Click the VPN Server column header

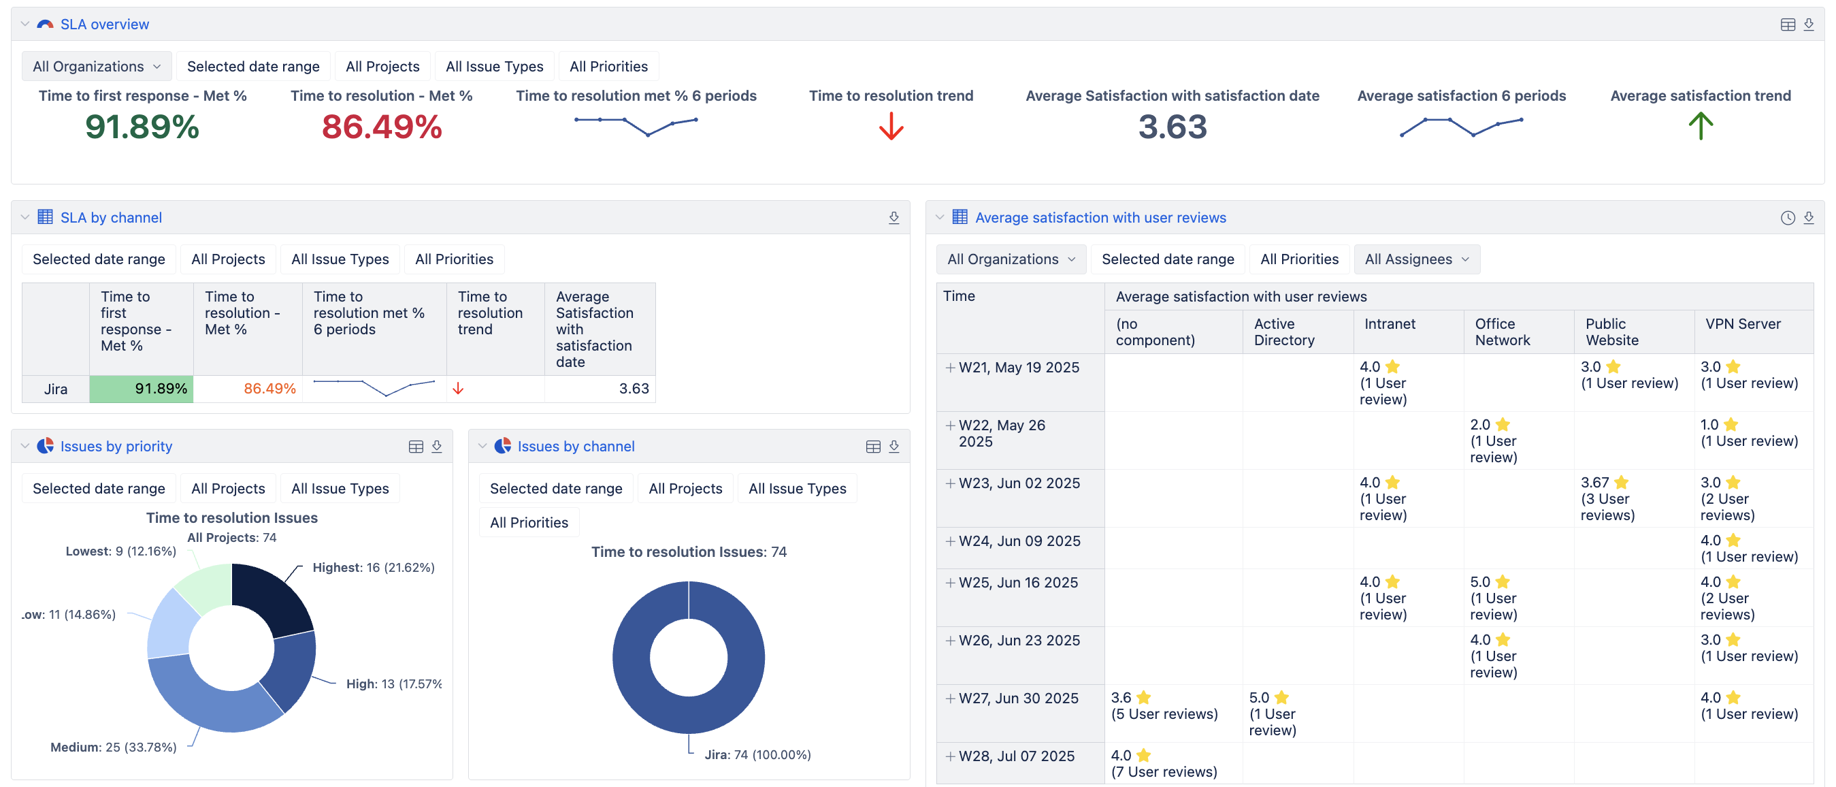(x=1743, y=324)
